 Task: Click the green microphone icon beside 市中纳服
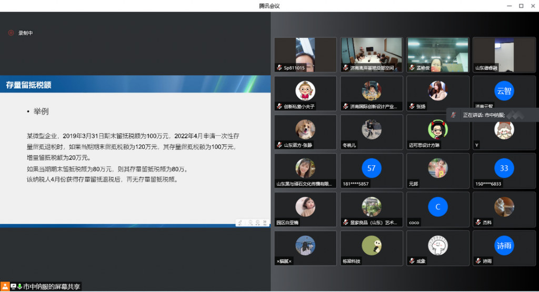point(19,287)
